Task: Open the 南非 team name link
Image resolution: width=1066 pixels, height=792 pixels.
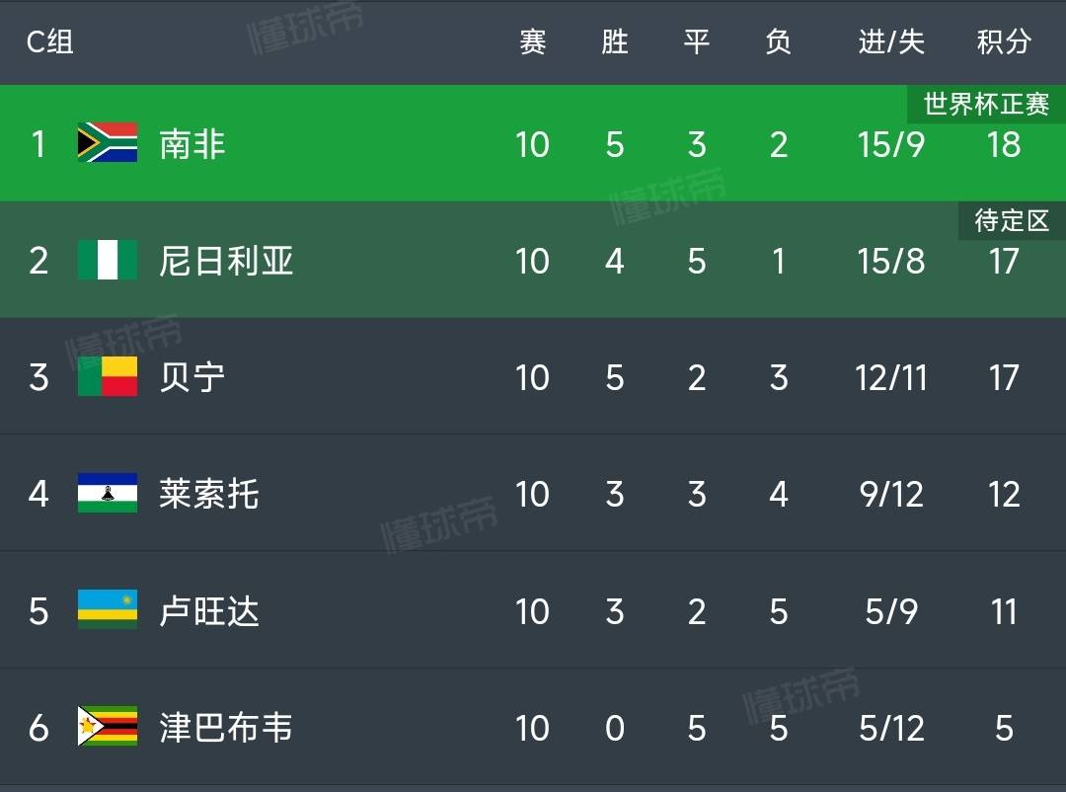Action: tap(192, 144)
